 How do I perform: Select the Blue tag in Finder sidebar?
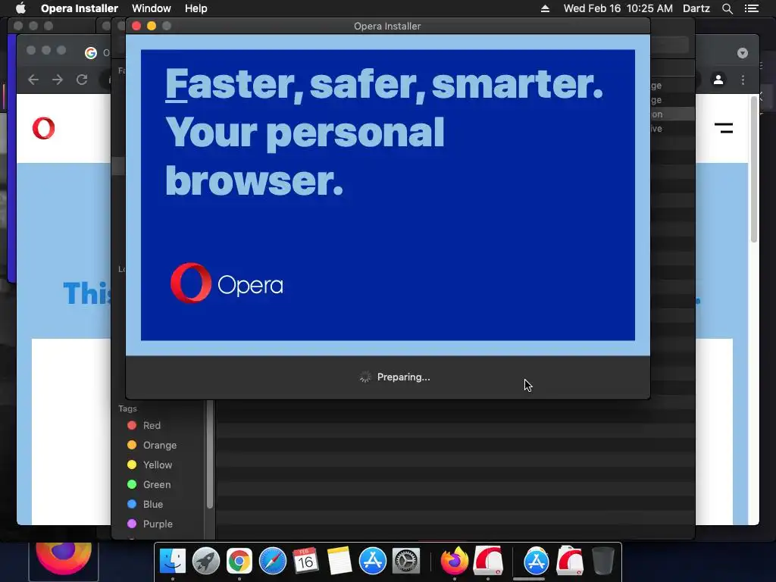pos(145,504)
